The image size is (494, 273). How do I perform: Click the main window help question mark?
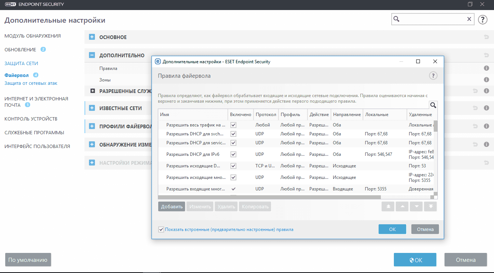[x=482, y=20]
